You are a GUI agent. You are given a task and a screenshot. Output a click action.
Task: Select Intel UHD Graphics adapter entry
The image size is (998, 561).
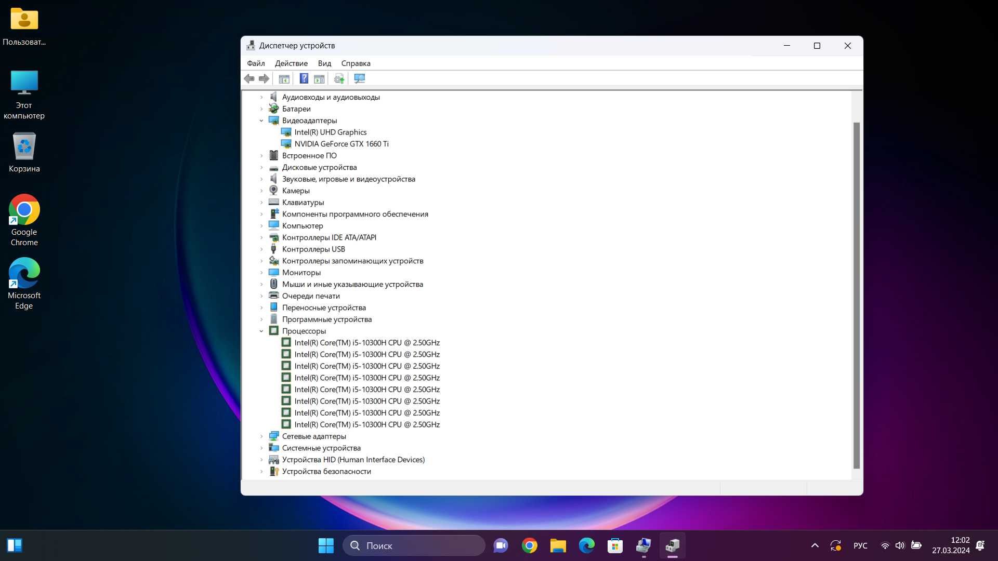tap(330, 131)
